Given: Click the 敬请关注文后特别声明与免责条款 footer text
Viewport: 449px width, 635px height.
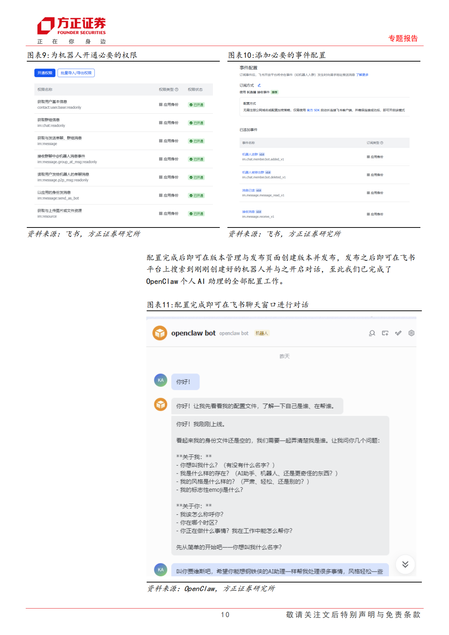Looking at the screenshot, I should tap(353, 615).
